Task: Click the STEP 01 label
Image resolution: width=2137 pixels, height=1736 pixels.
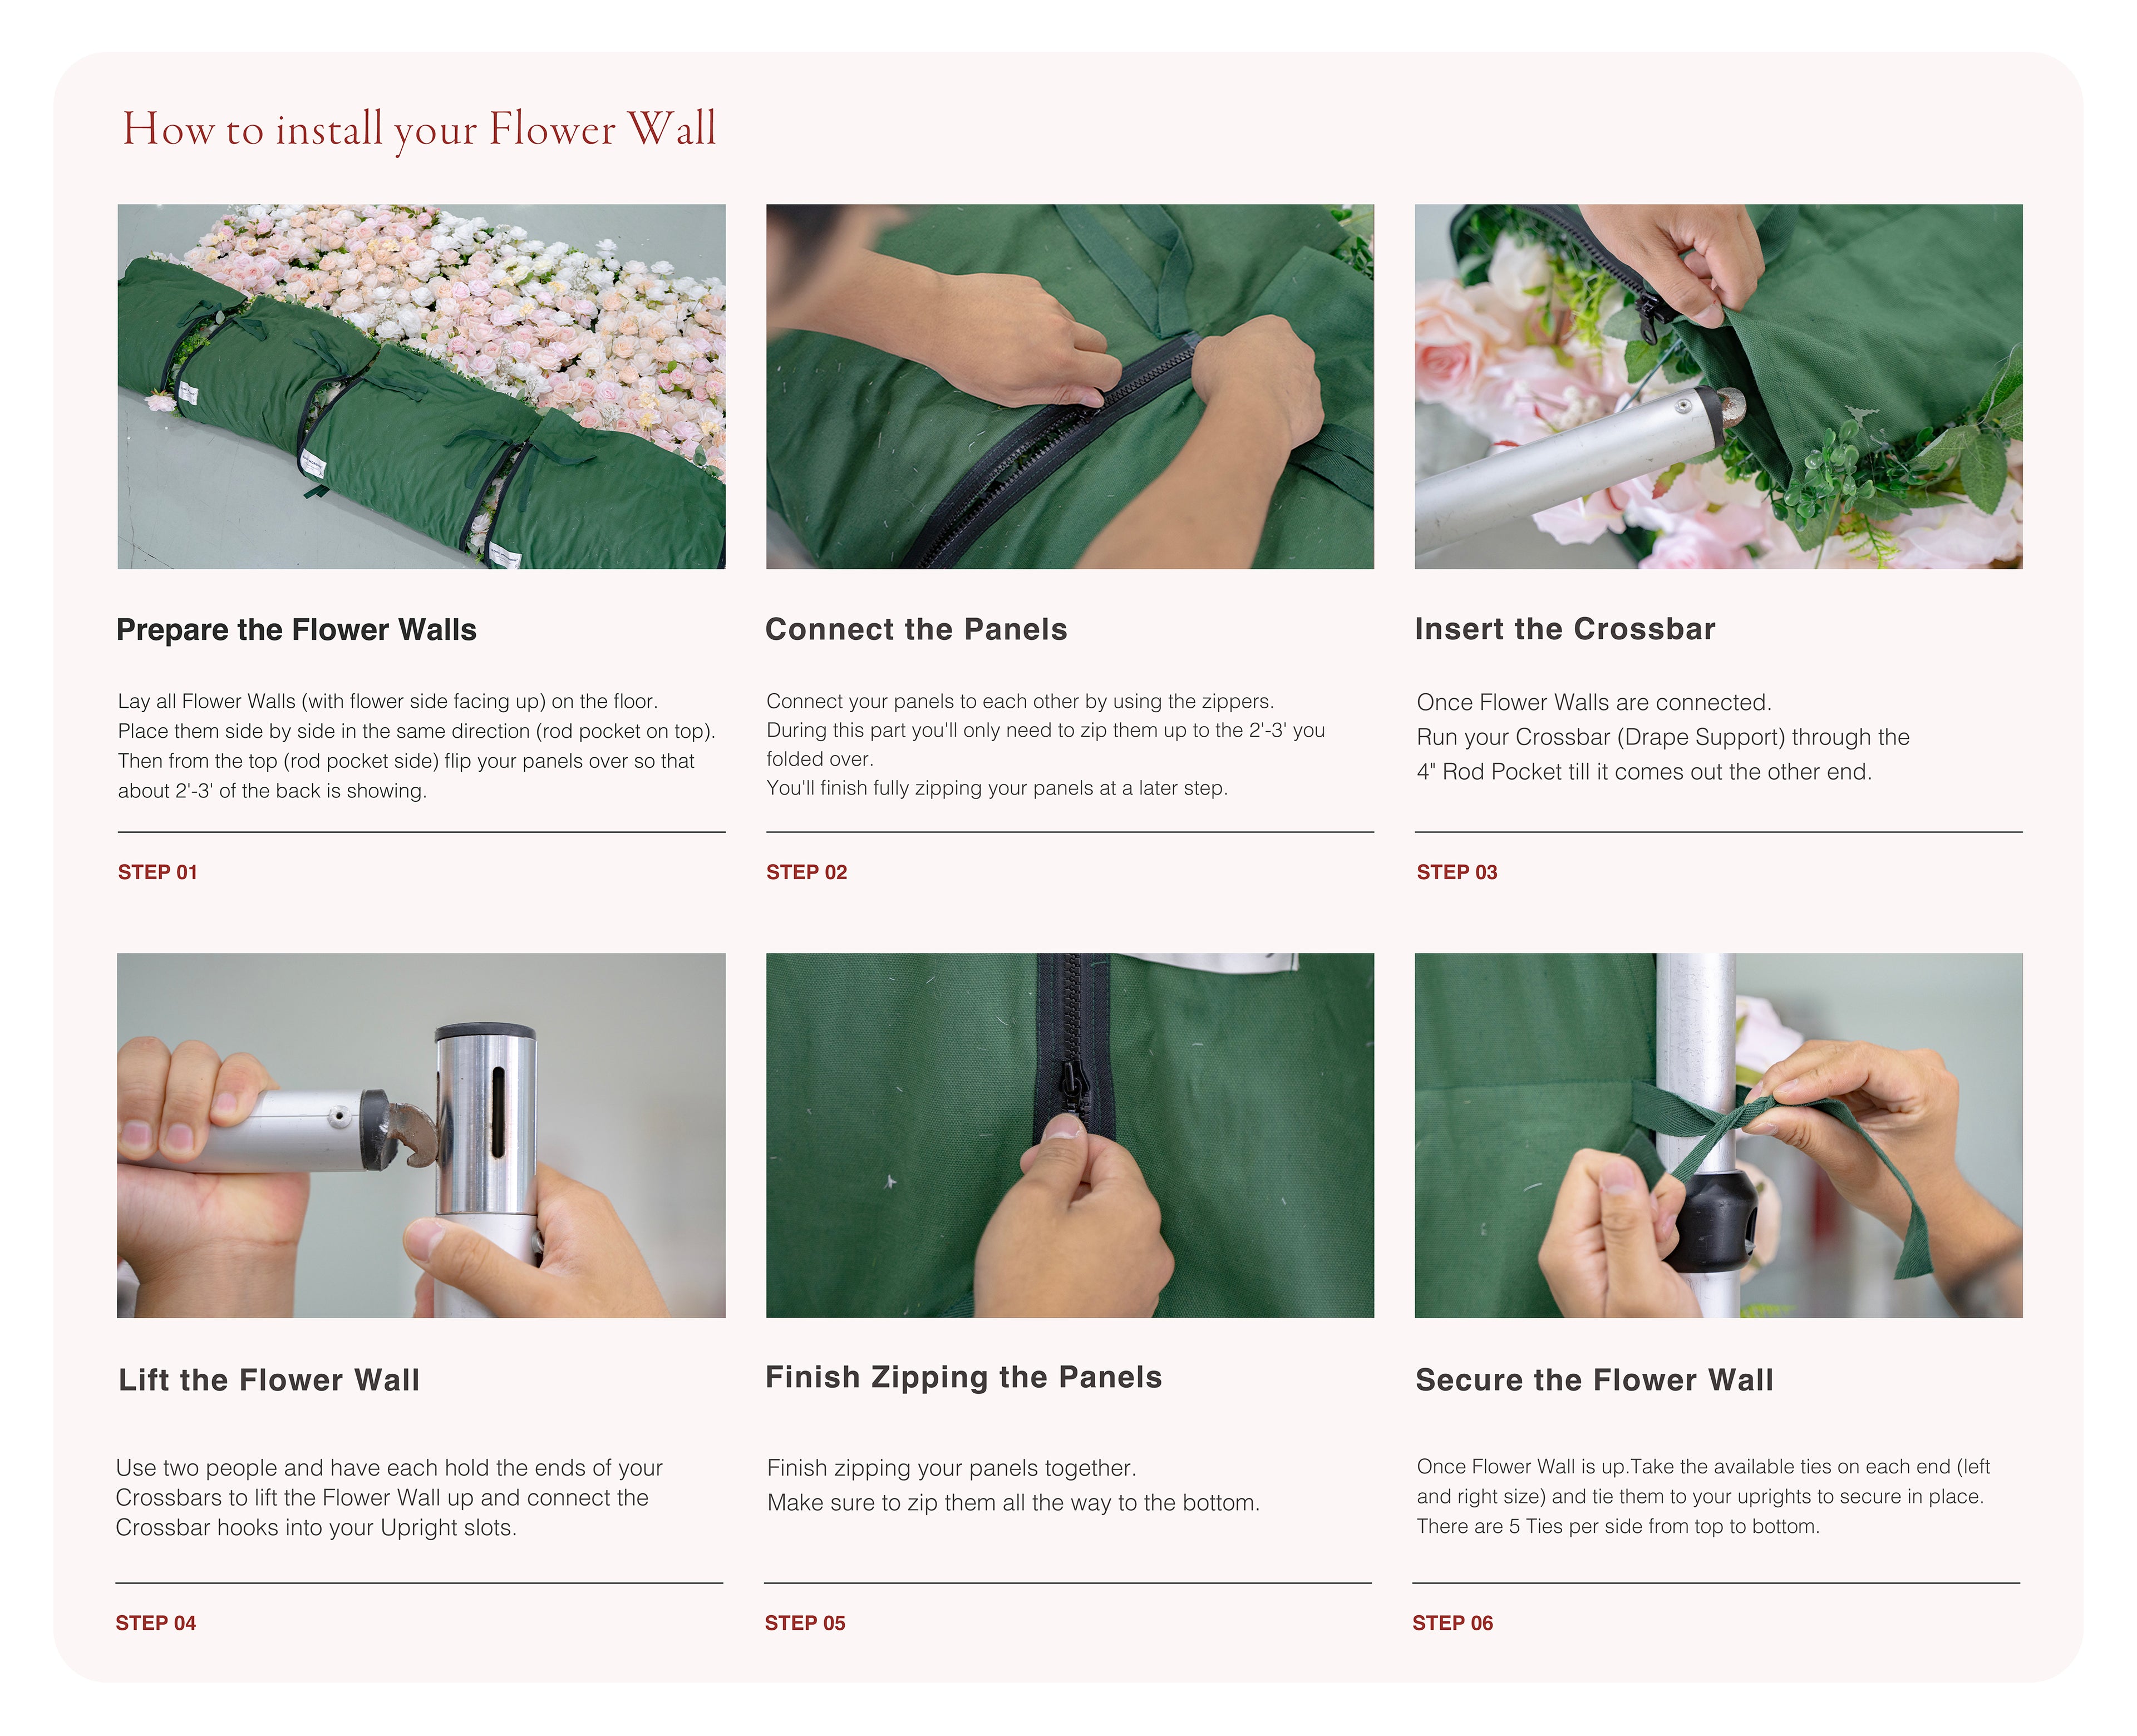Action: pyautogui.click(x=157, y=871)
